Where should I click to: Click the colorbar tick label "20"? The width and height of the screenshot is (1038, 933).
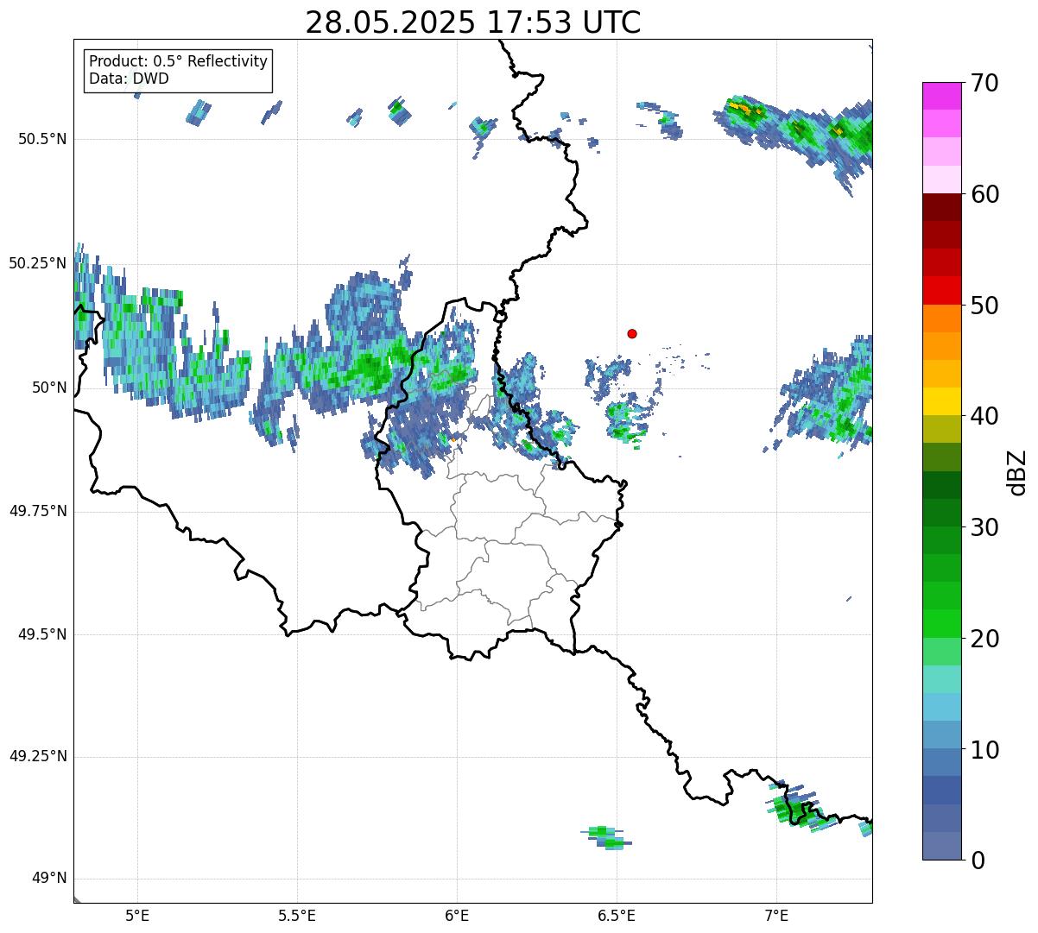pyautogui.click(x=984, y=639)
